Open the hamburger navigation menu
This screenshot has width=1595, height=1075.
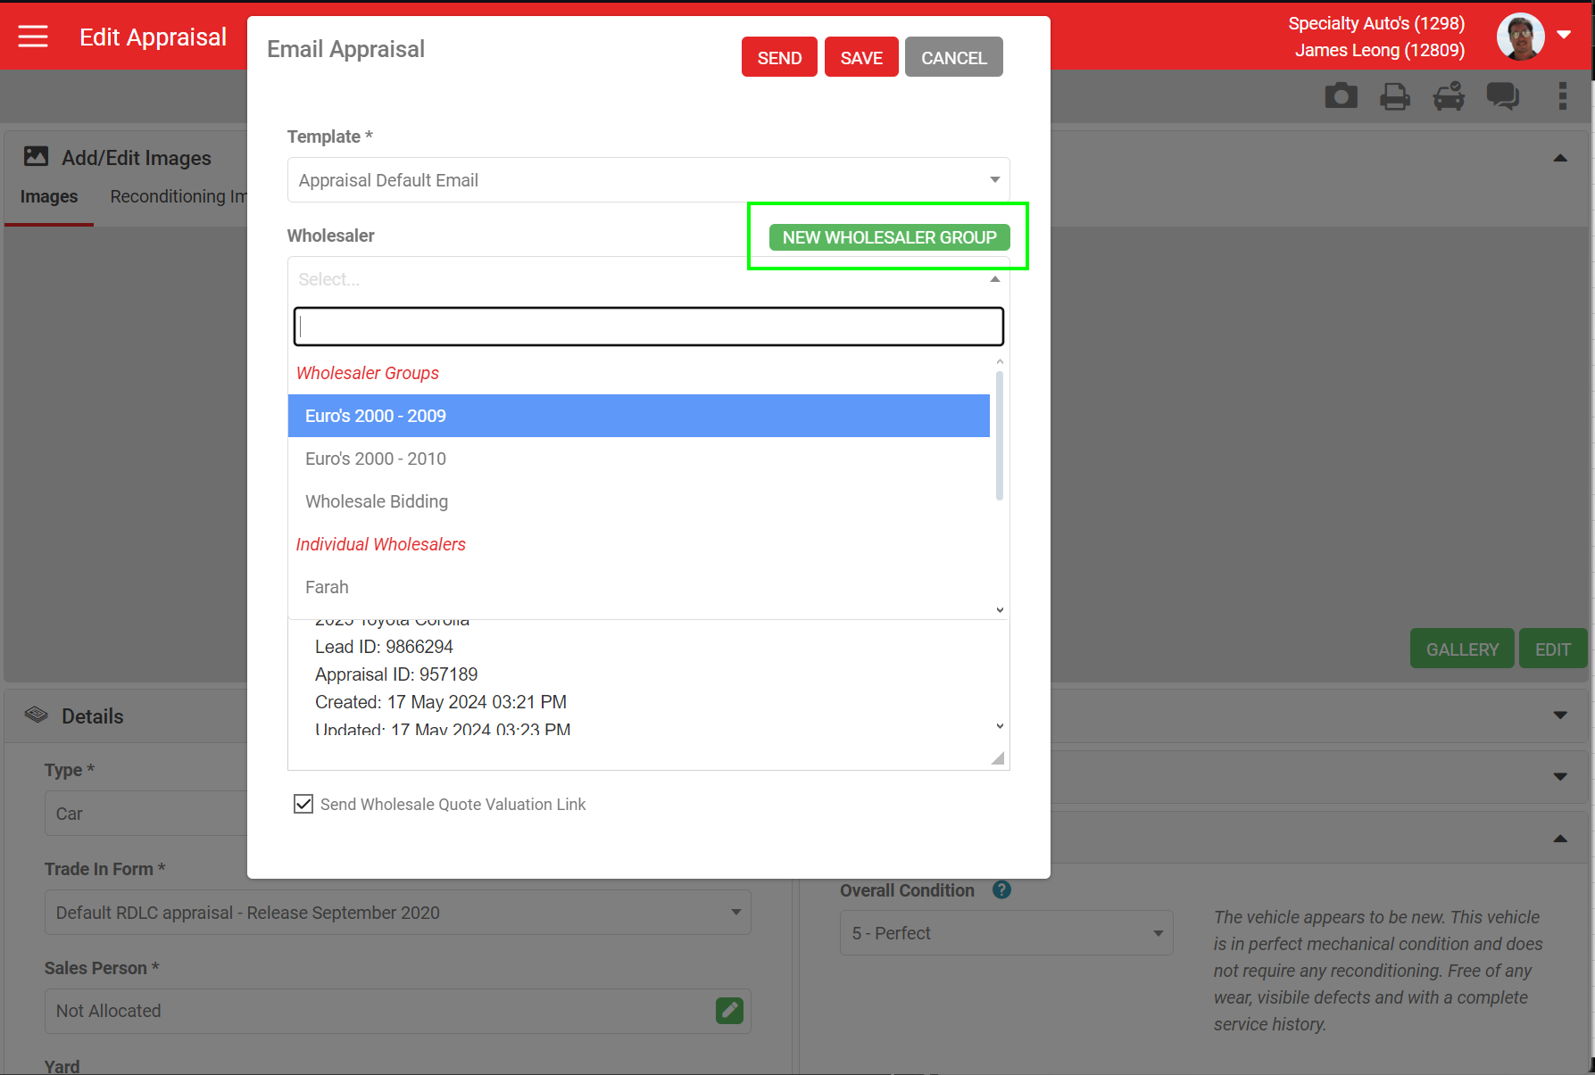pos(33,37)
